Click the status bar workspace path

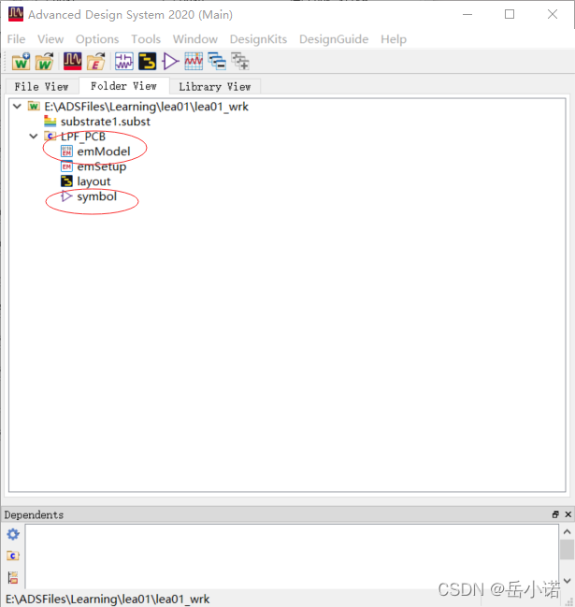(108, 599)
